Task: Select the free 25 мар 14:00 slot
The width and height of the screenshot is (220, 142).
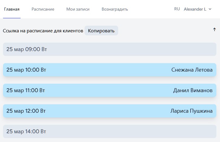Action: [110, 131]
